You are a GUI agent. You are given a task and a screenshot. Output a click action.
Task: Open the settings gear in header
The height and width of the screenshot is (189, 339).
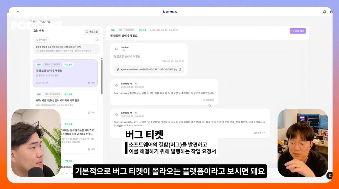[x=331, y=12]
